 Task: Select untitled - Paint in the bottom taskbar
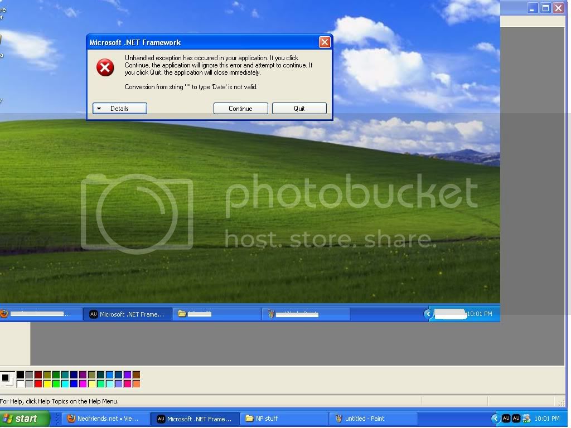pyautogui.click(x=374, y=419)
